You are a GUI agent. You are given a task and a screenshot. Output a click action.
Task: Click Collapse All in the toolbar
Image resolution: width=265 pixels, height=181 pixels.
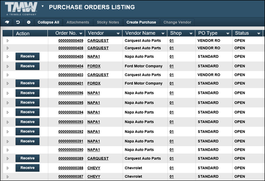pos(48,22)
